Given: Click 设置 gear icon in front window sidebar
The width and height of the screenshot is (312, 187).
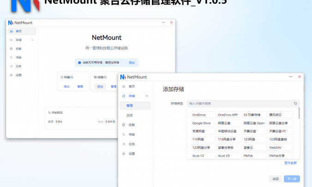Looking at the screenshot, I should coord(124,154).
